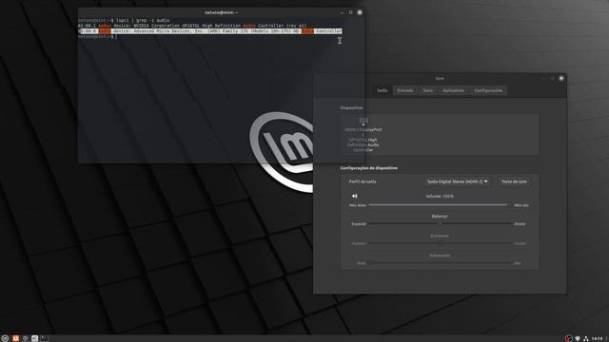The height and width of the screenshot is (342, 609).
Task: Mute output using the speaker icon in Som
Action: click(355, 197)
